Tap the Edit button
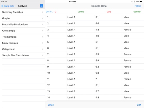The width and height of the screenshot is (144, 108). (139, 105)
